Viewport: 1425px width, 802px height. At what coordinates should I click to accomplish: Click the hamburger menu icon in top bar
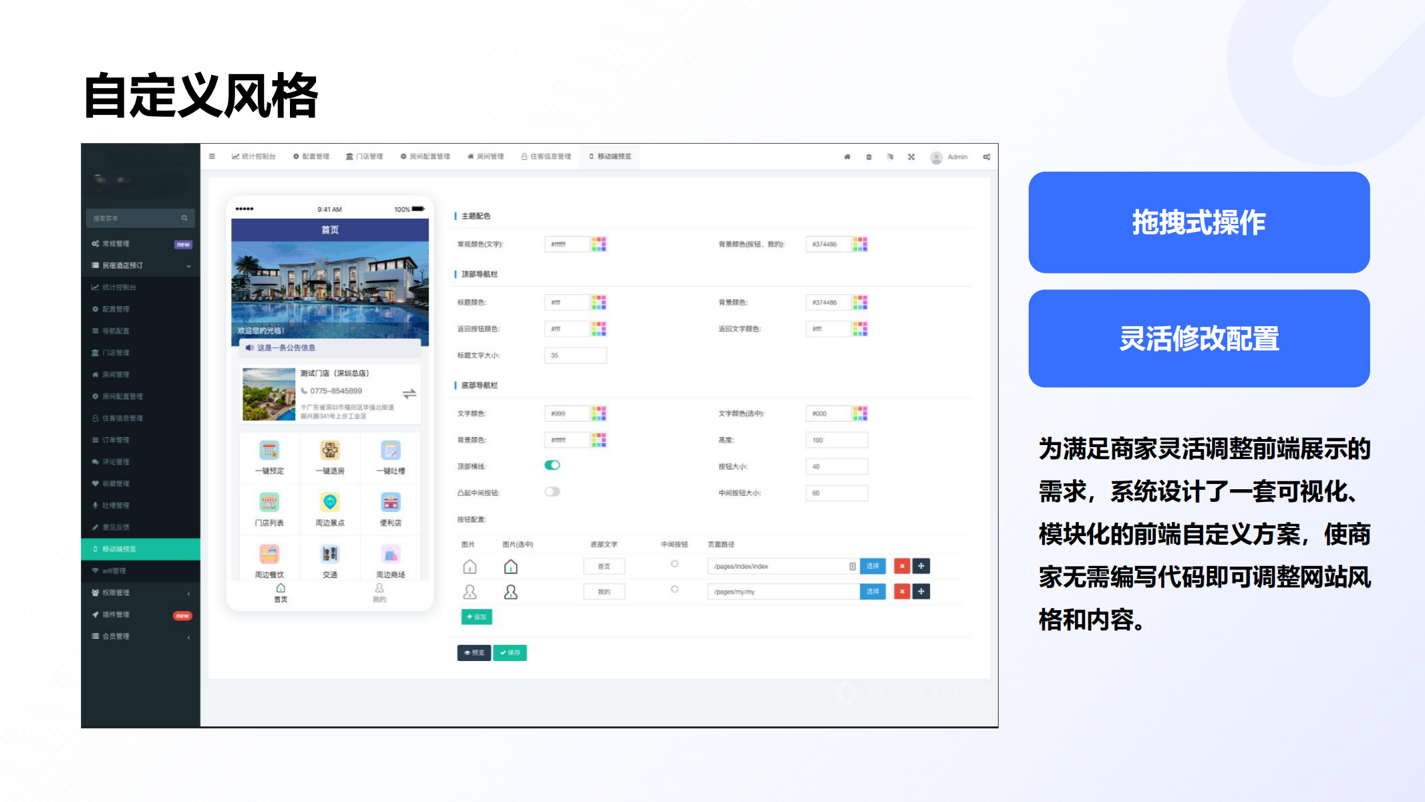[x=212, y=156]
